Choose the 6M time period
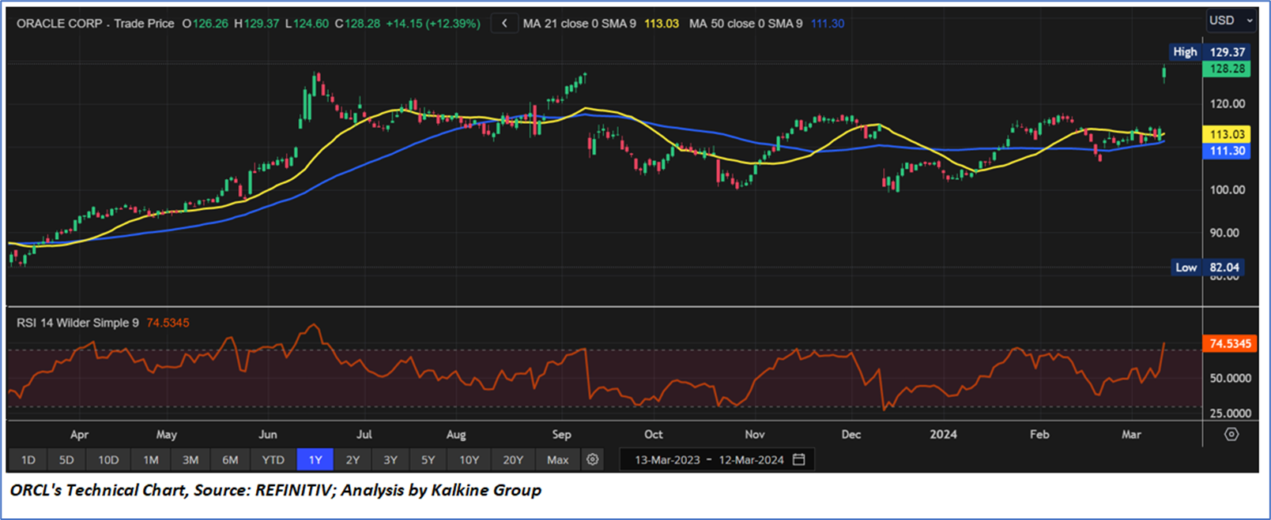This screenshot has height=520, width=1271. (x=230, y=459)
